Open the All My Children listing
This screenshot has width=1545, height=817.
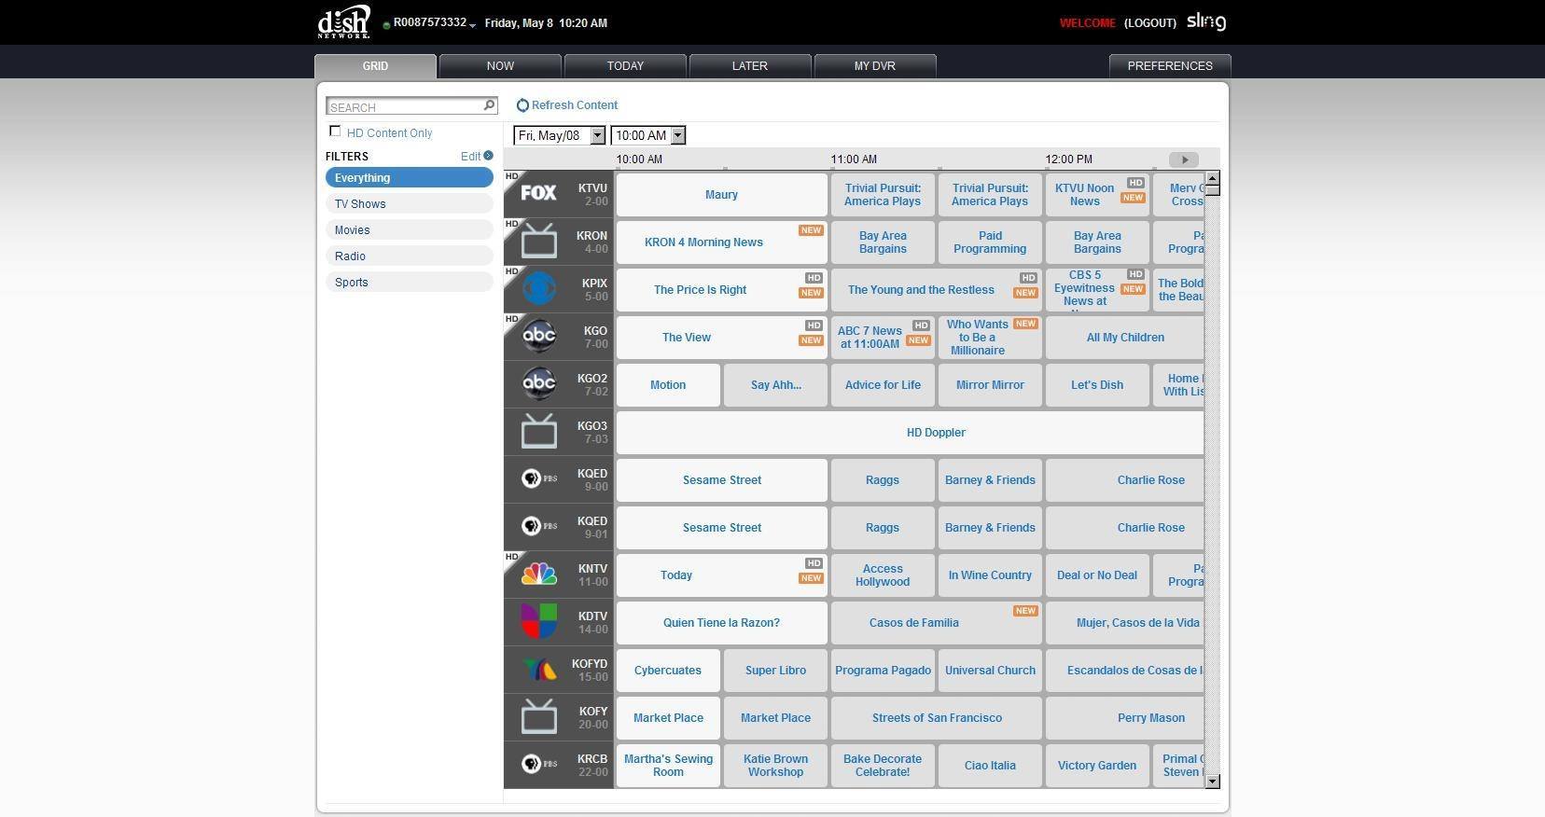pos(1125,338)
